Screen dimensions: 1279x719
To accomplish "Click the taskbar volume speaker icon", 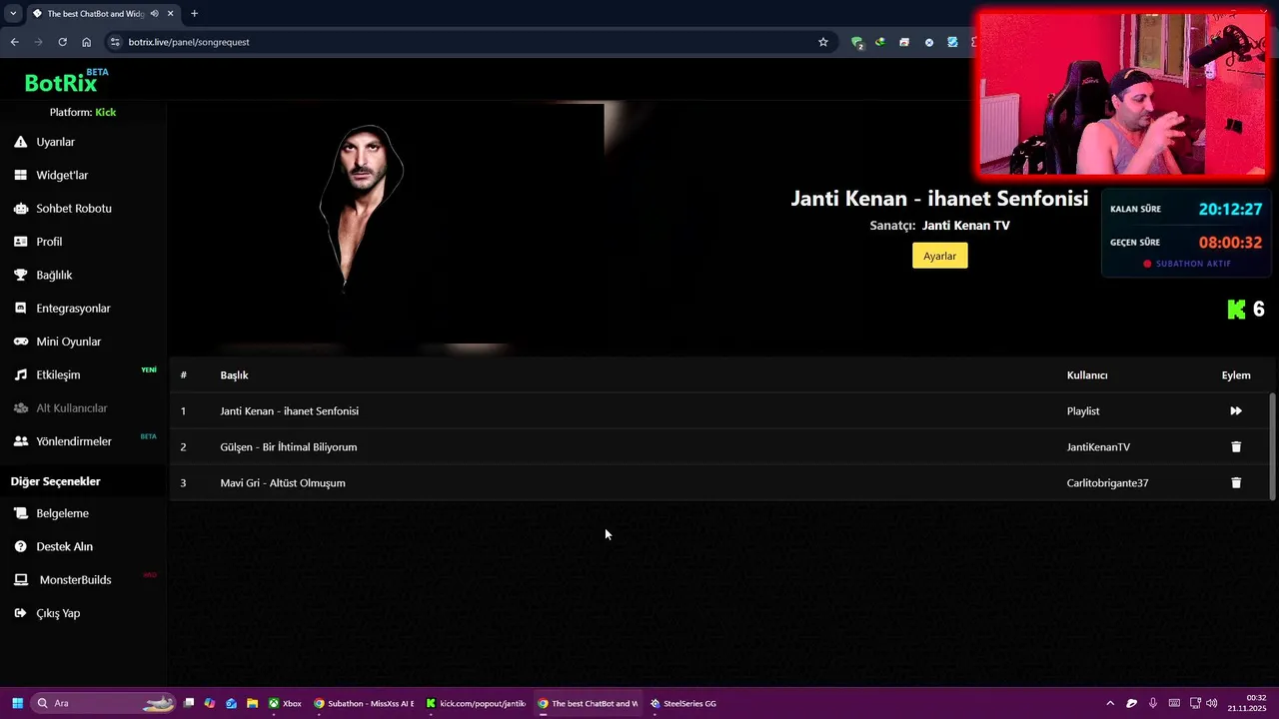I will pos(1212,703).
